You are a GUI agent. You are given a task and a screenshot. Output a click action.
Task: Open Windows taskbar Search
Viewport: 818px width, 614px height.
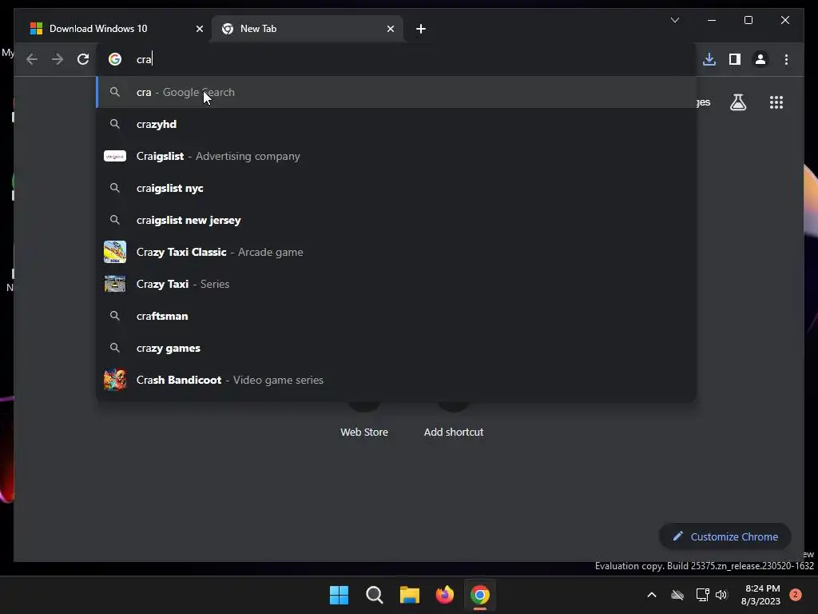coord(375,595)
